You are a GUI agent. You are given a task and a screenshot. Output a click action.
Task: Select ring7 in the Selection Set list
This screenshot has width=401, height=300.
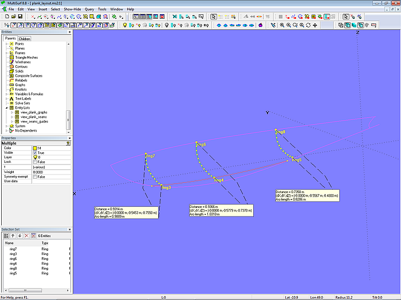(x=13, y=249)
